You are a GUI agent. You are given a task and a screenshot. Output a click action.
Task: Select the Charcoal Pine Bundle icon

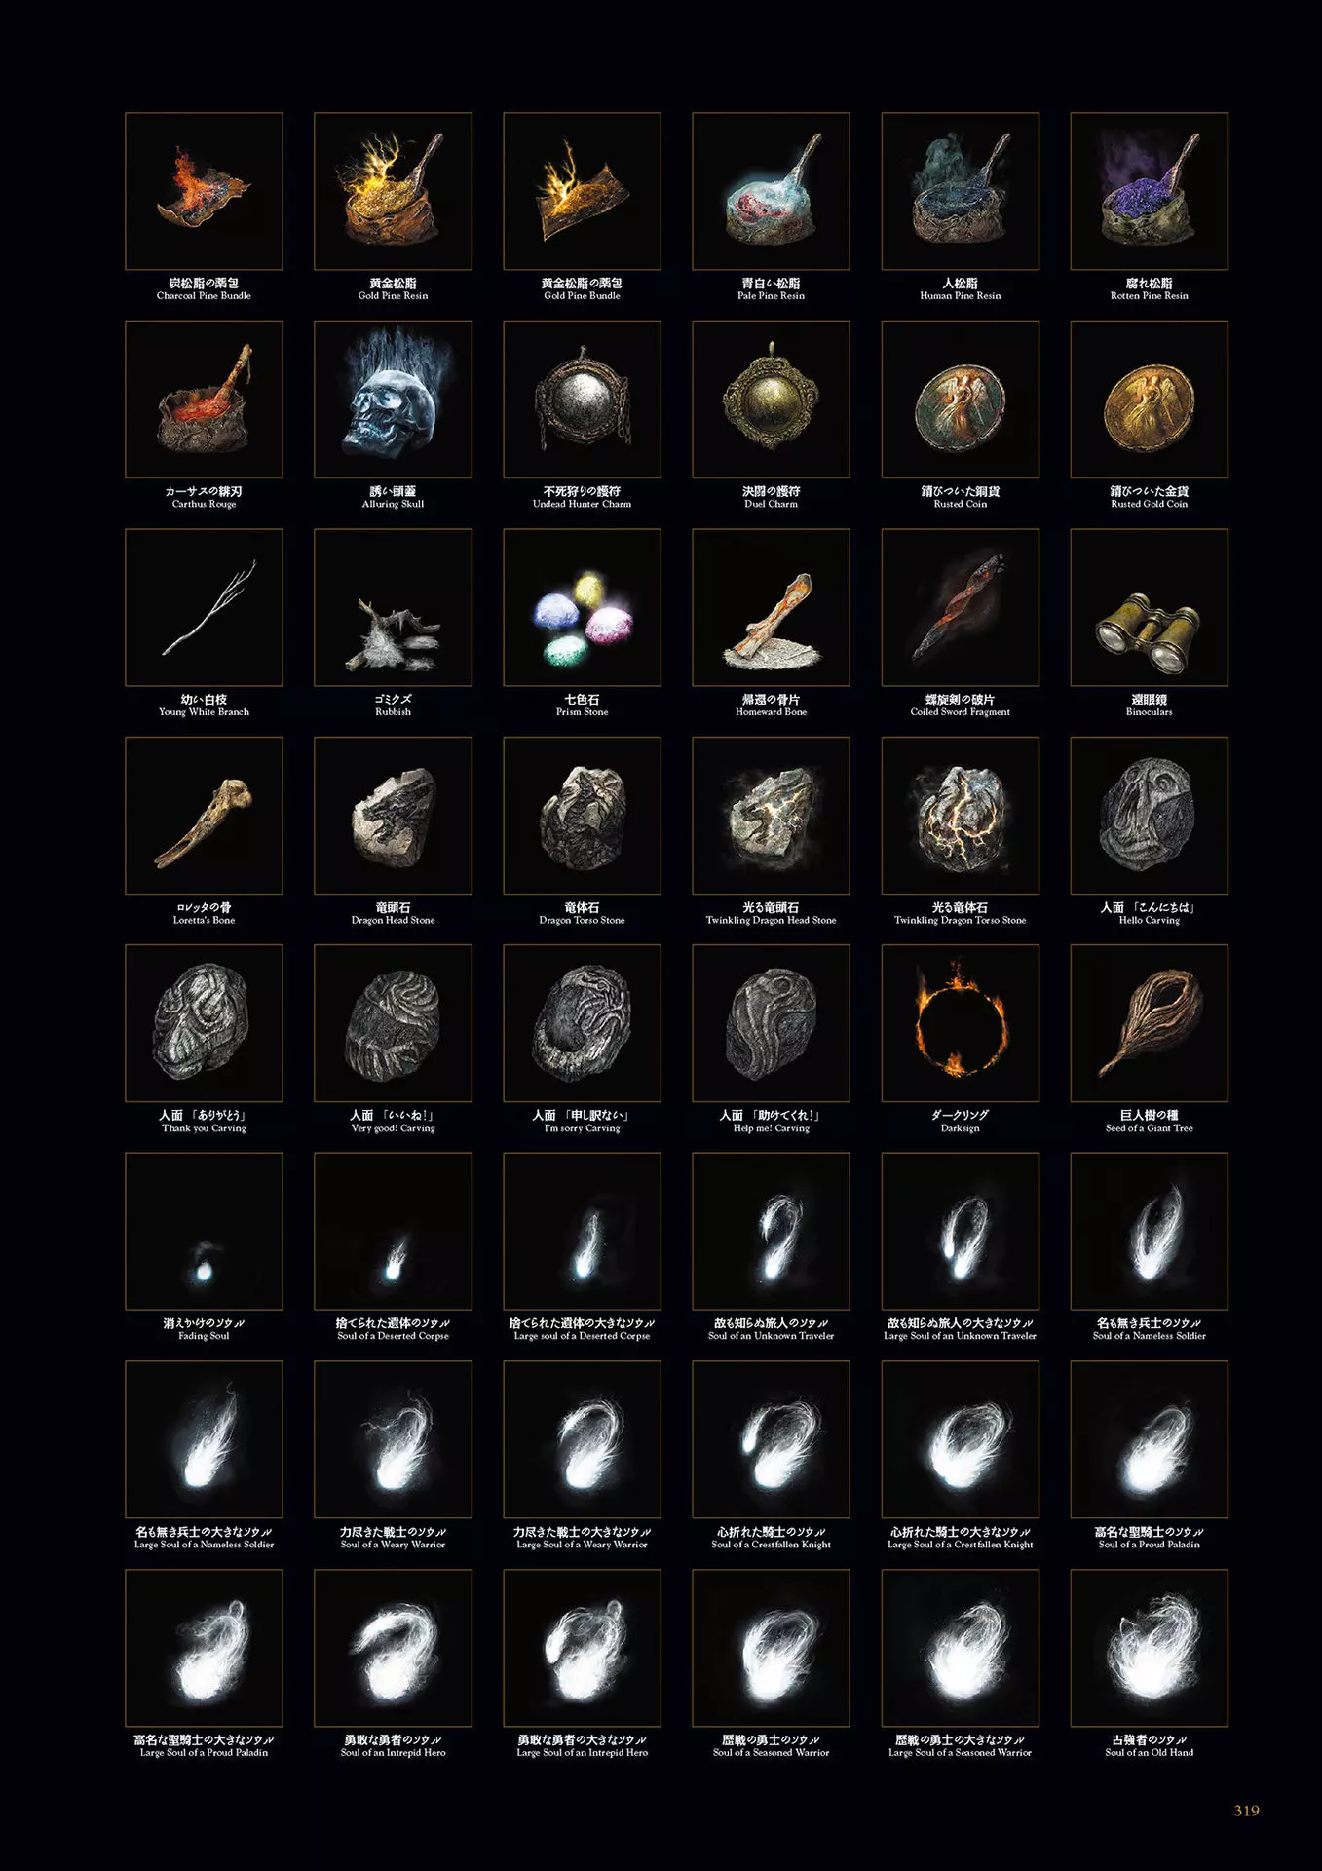204,191
